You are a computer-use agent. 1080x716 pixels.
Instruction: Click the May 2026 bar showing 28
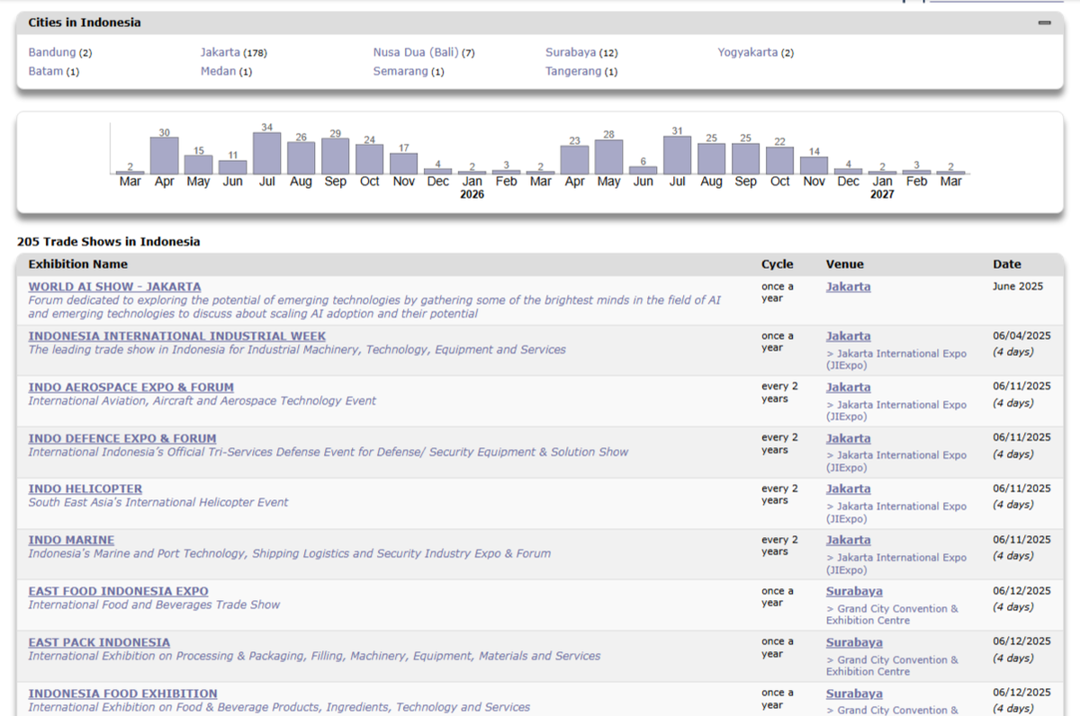tap(608, 157)
